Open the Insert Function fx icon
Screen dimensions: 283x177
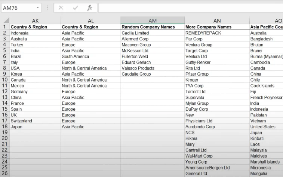89,8
